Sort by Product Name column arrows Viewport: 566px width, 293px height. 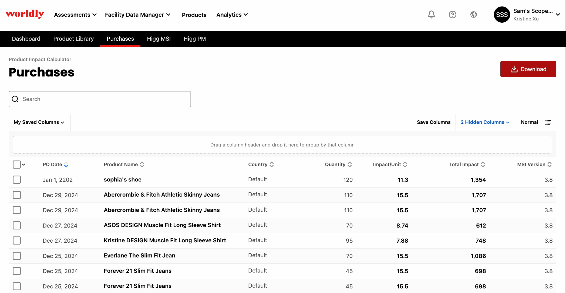(142, 165)
